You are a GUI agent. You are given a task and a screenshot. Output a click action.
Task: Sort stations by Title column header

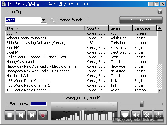tap(45, 28)
